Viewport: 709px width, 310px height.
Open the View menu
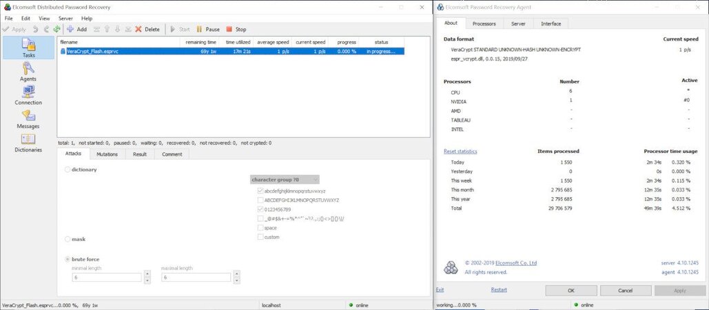[44, 19]
